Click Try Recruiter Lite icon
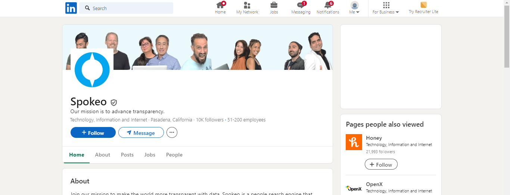 (423, 5)
